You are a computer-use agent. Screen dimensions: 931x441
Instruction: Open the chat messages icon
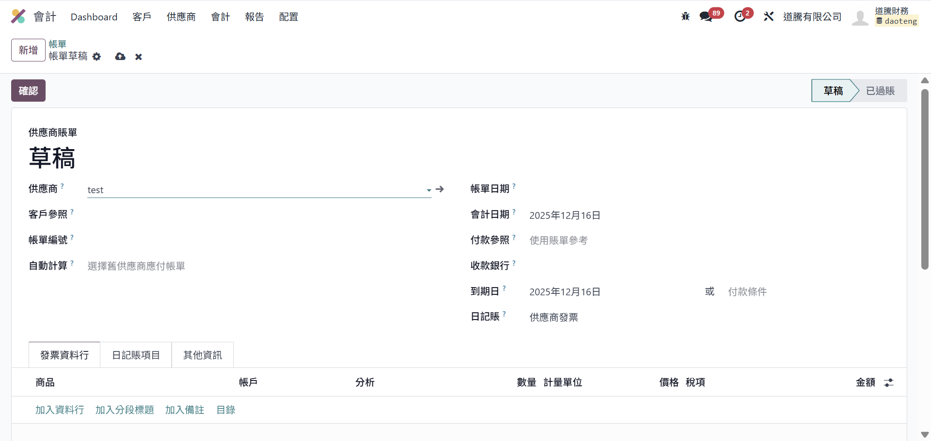pyautogui.click(x=706, y=16)
